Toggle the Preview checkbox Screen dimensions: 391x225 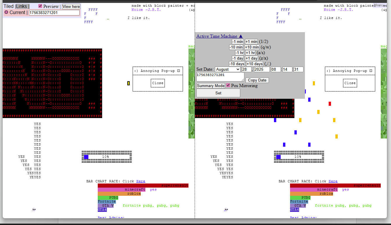(x=40, y=6)
